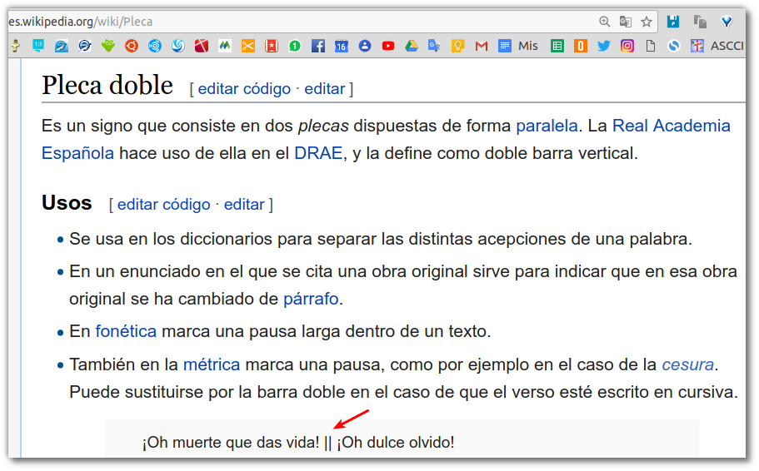This screenshot has width=759, height=471.
Task: Bookmark this page with the star icon
Action: 647,22
